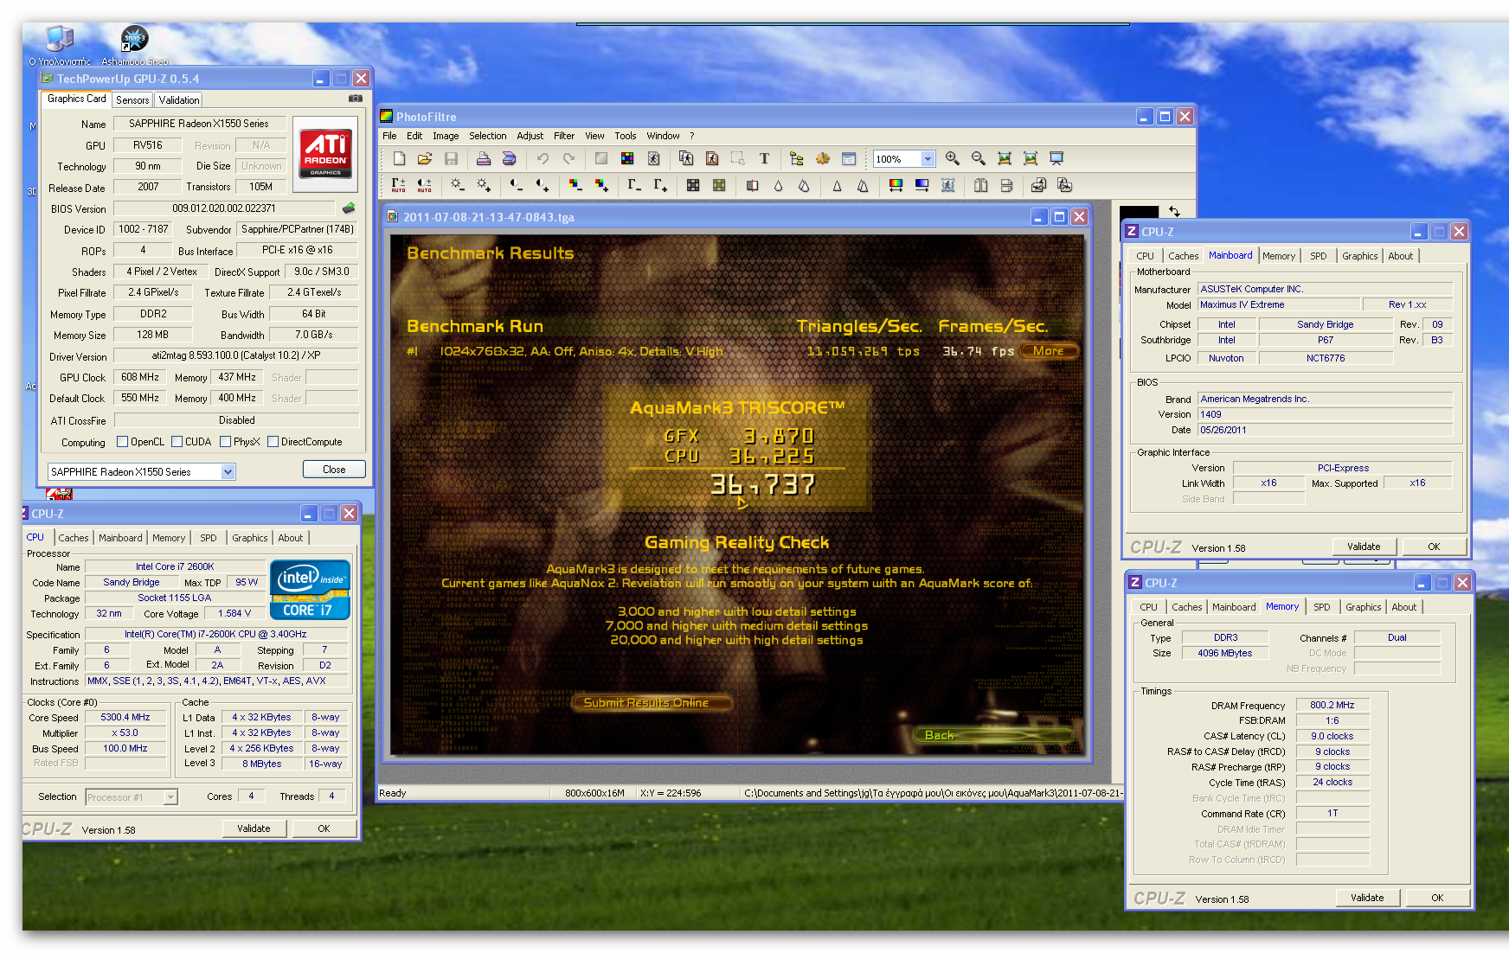Click the Close button in GPU-Z
1509x953 pixels.
point(334,470)
